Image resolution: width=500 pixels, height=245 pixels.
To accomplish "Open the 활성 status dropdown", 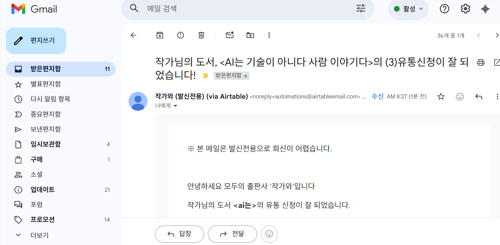I will (408, 9).
